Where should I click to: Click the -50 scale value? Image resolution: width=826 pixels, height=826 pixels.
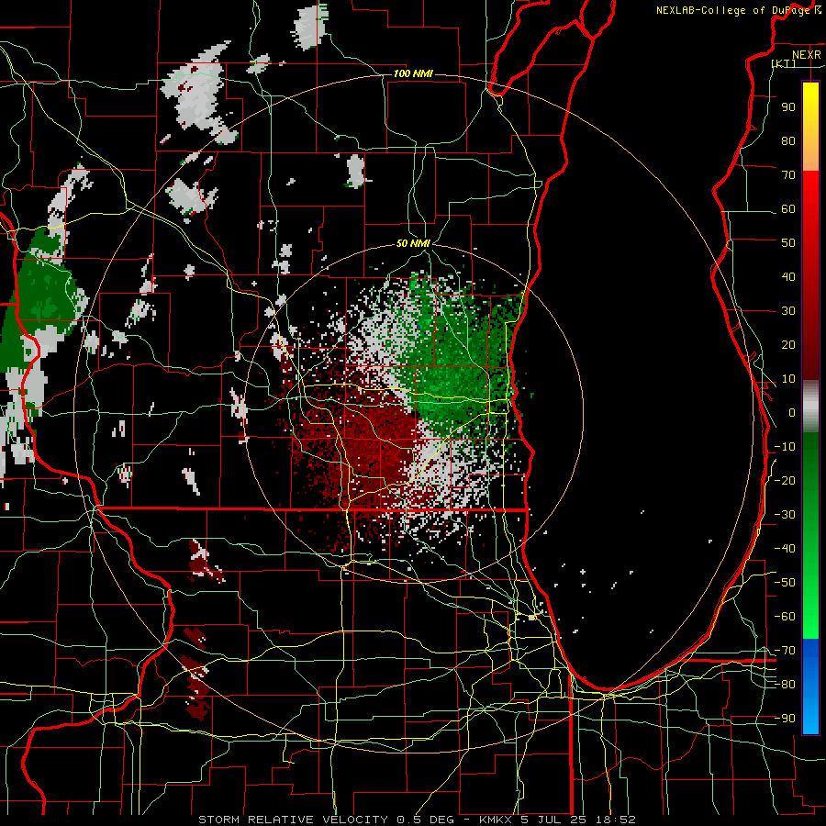785,583
